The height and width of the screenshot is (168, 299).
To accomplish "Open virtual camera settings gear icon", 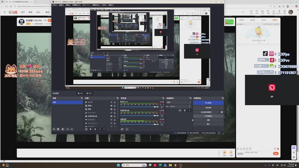I will tap(222, 112).
